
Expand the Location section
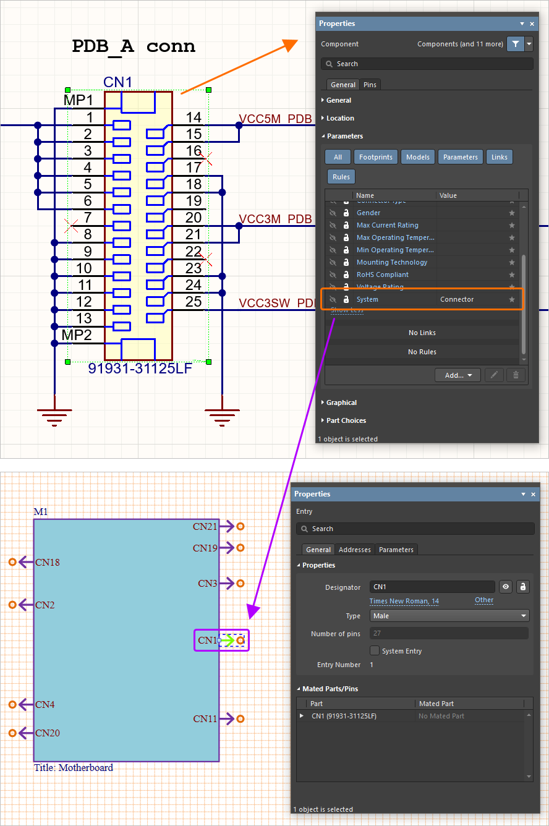(x=338, y=118)
